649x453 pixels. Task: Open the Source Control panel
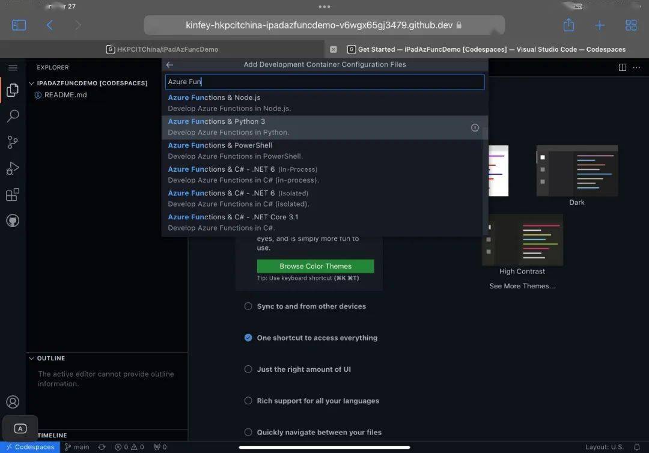(13, 142)
